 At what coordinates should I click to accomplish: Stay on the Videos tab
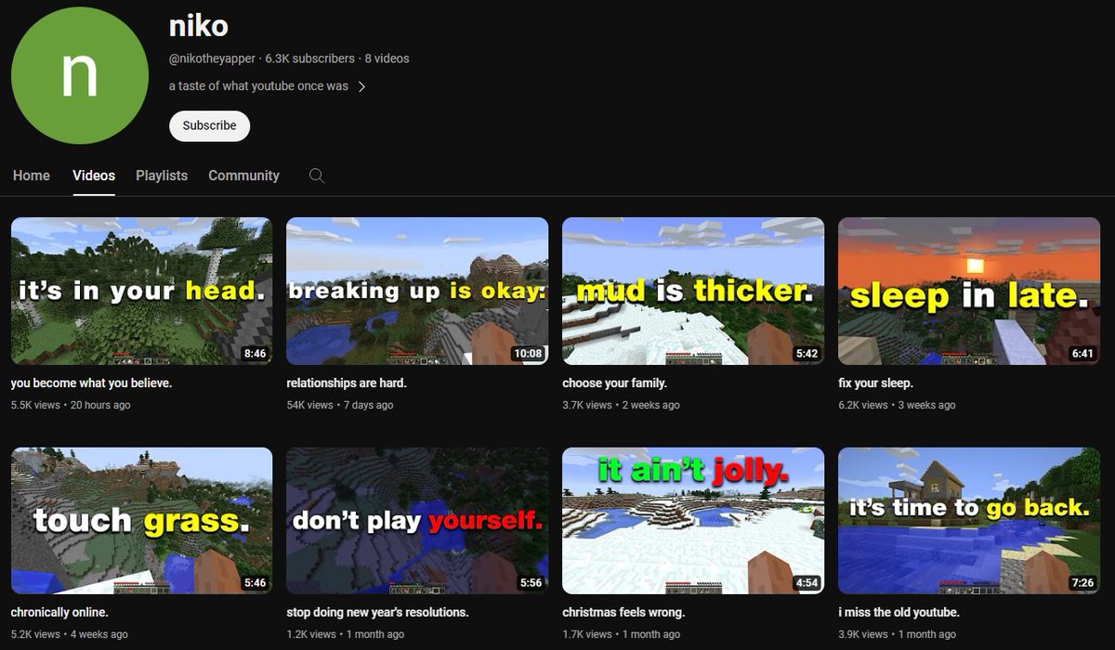point(93,175)
